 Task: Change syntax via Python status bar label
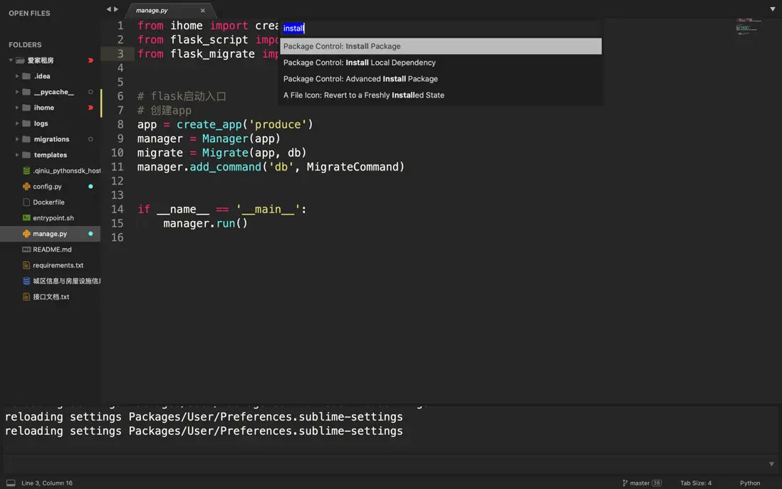click(x=749, y=483)
